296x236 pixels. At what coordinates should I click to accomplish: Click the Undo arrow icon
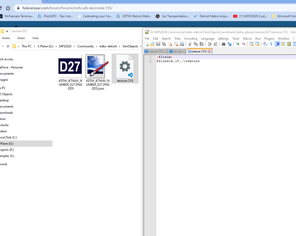[210, 44]
